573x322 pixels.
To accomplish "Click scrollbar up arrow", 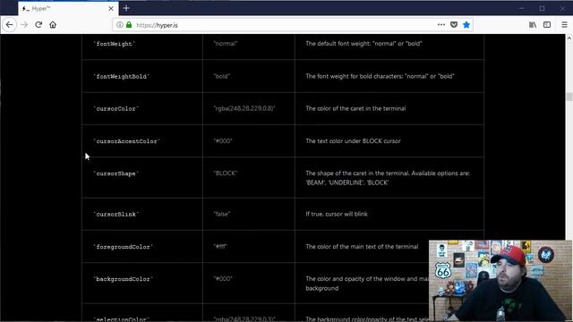I will 569,38.
